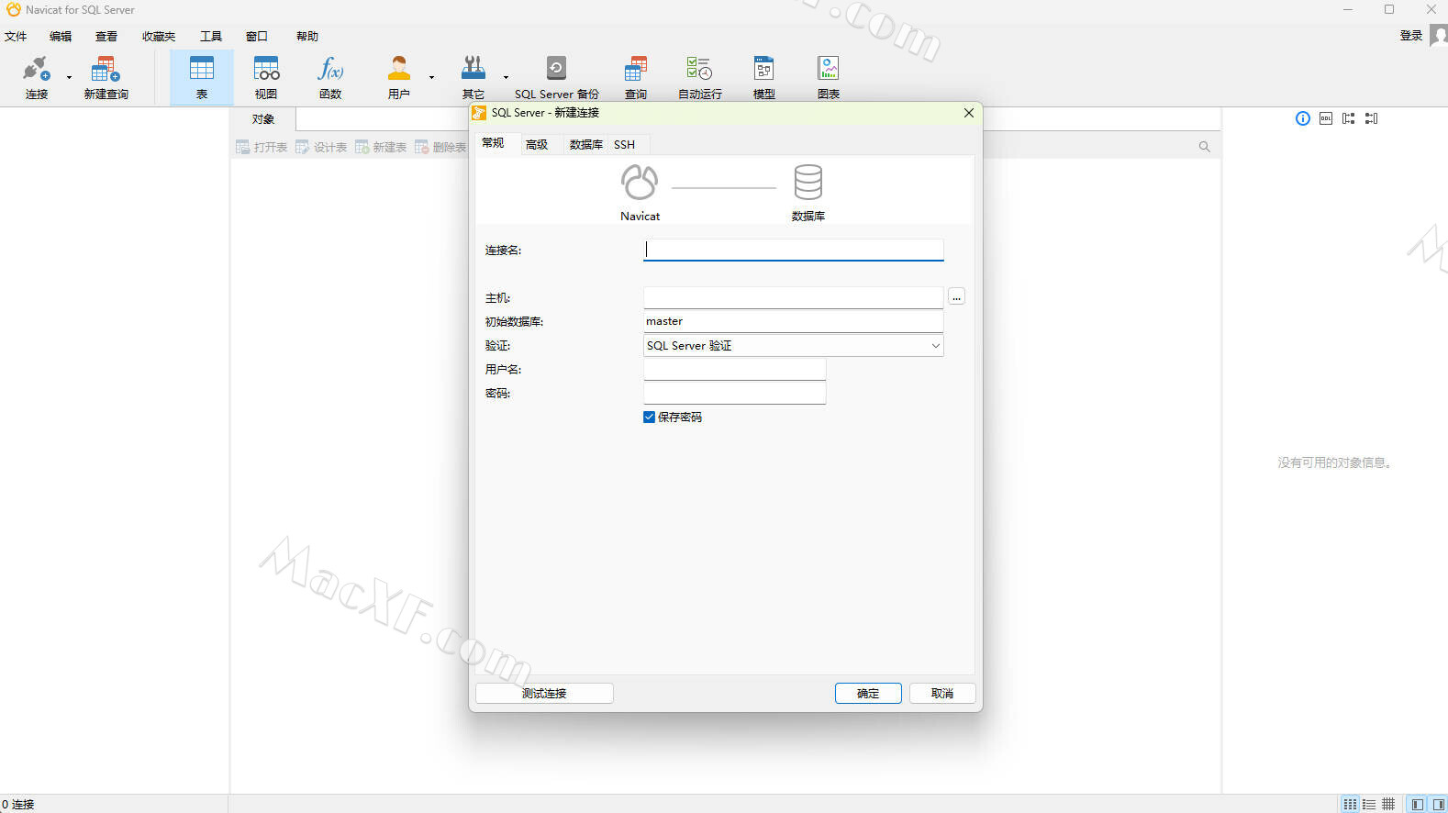Click the SQL Server 备份 toolbar icon

(x=556, y=77)
